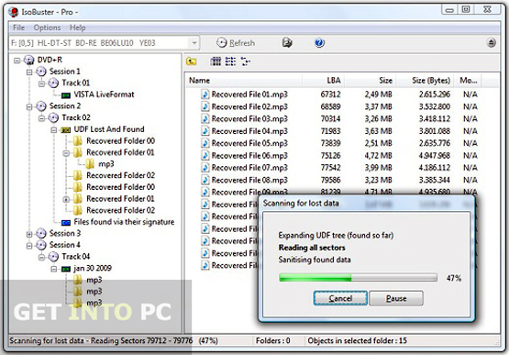Click music icon of Recovered File 03.mp3
The width and height of the screenshot is (509, 355).
pyautogui.click(x=205, y=119)
